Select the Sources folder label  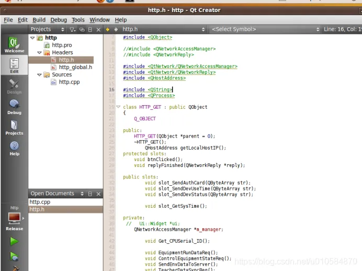[x=62, y=75]
